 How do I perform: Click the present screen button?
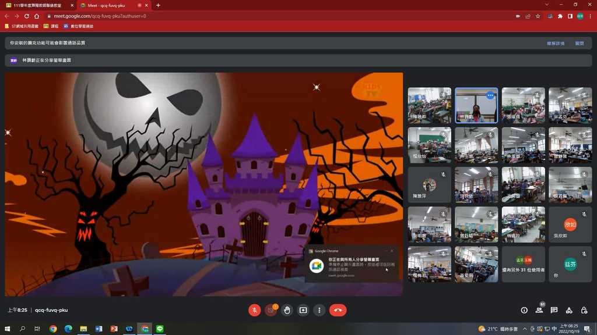click(x=303, y=311)
